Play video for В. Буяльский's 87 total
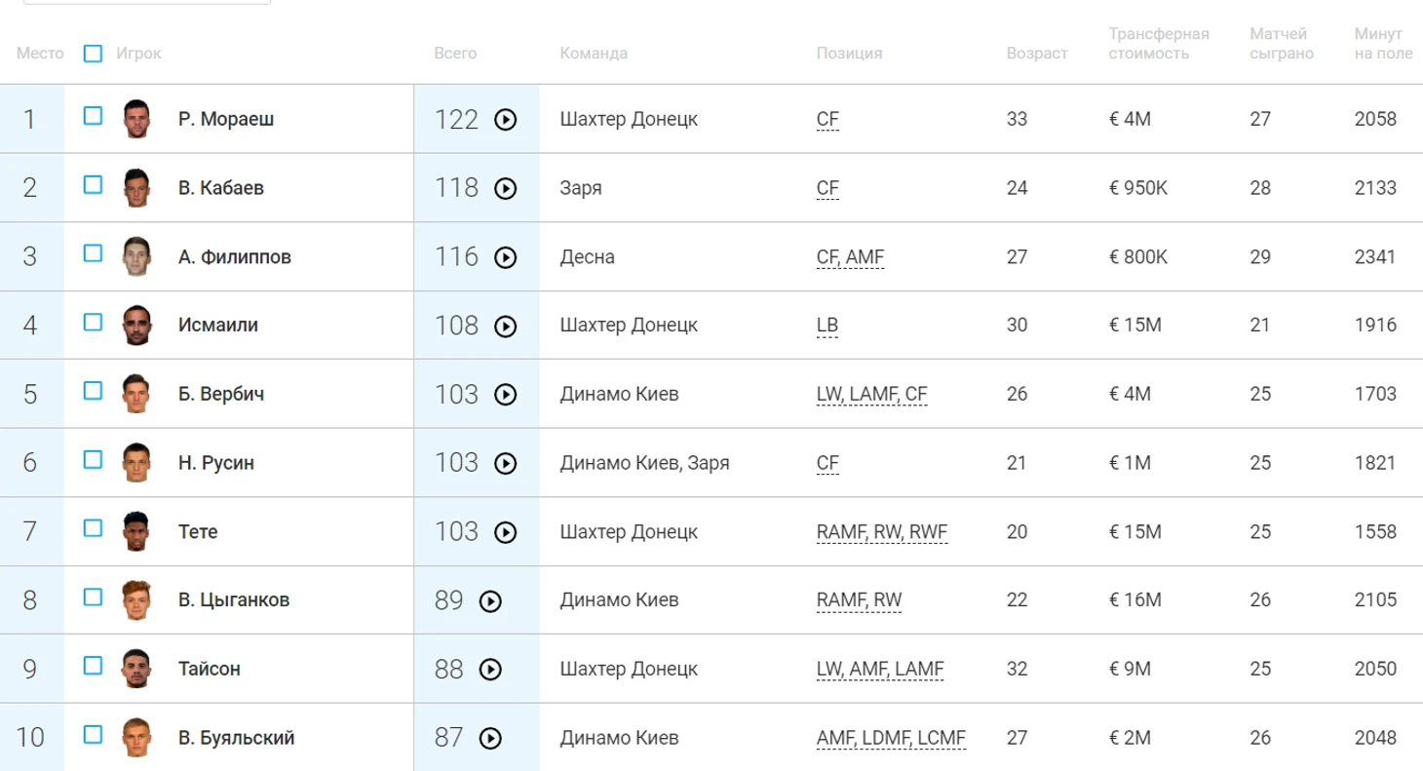This screenshot has height=771, width=1423. (490, 739)
